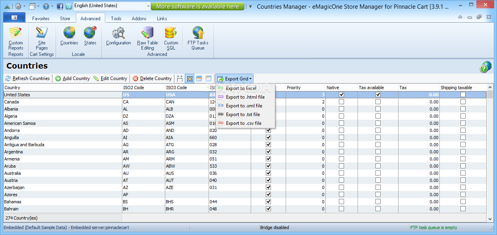Open the blue application menu button
This screenshot has height=235, width=497.
point(14,18)
